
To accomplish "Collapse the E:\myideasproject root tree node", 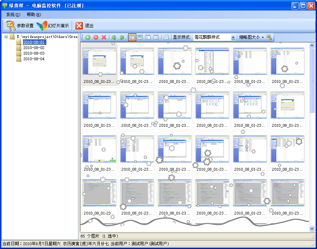I will pyautogui.click(x=6, y=37).
